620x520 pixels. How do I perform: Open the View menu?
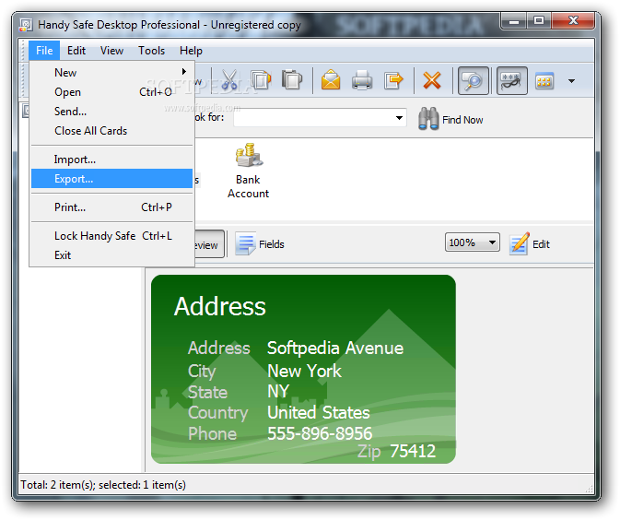(x=111, y=51)
